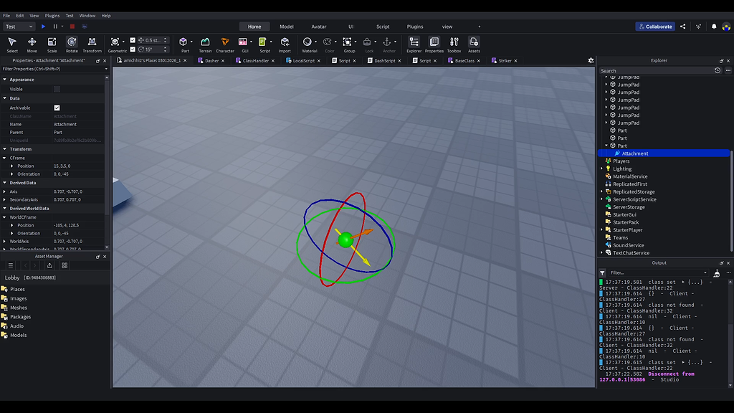This screenshot has height=413, width=734.
Task: Click the Collaborate button
Action: (x=655, y=27)
